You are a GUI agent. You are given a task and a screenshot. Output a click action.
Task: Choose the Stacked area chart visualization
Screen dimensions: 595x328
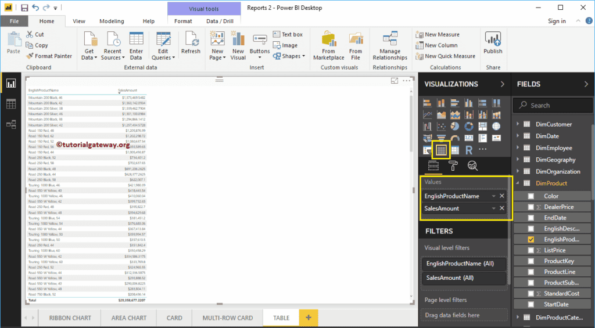click(x=454, y=114)
